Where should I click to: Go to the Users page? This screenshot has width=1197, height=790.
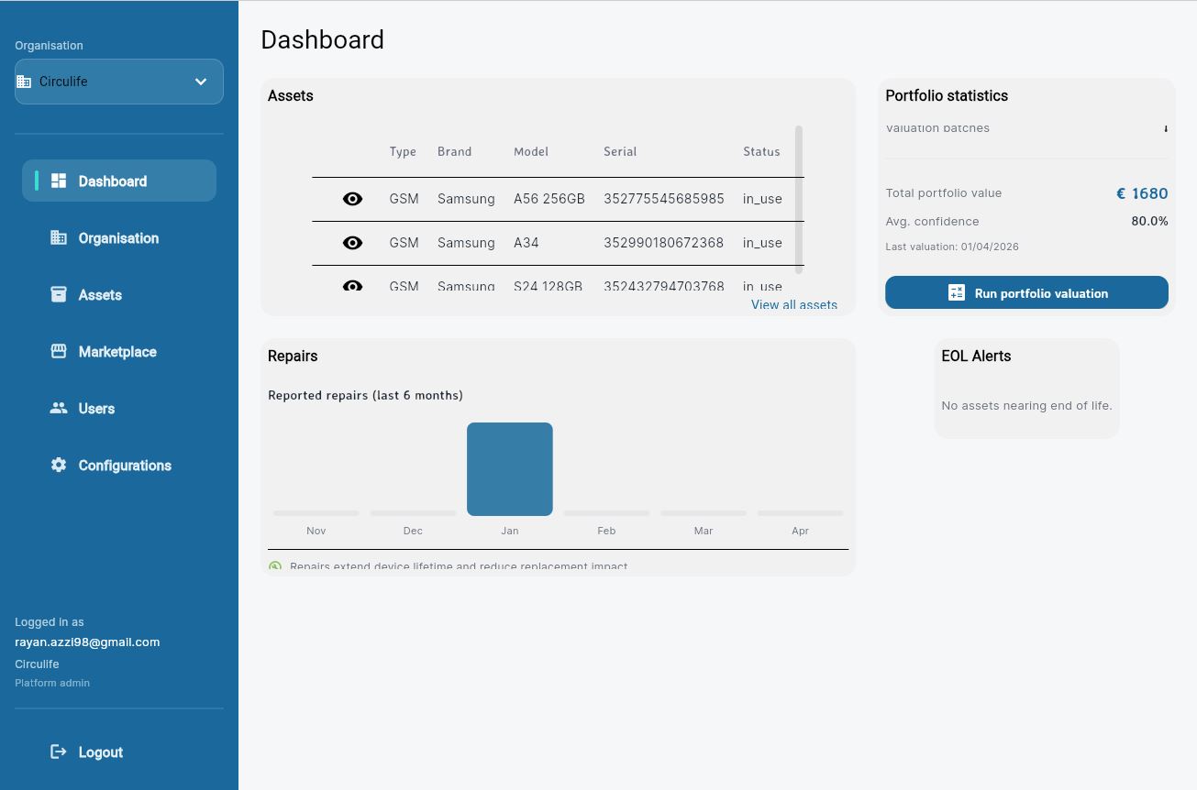[x=96, y=409]
